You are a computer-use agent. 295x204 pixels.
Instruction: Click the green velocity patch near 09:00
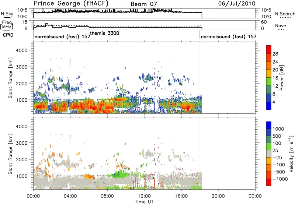(x=119, y=174)
